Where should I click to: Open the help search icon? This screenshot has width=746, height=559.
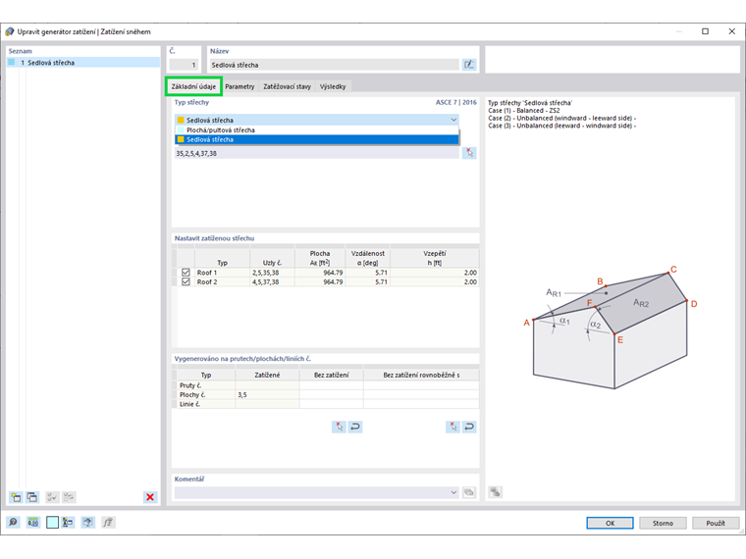click(14, 523)
